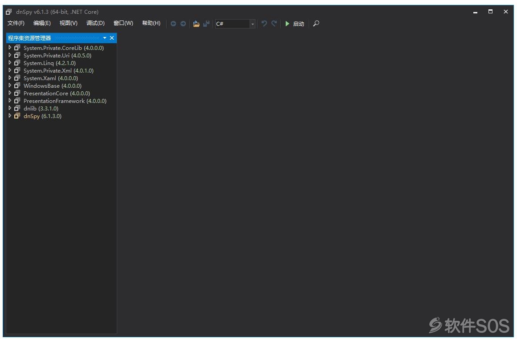Open the 窗口(W) menu
The image size is (517, 339).
pyautogui.click(x=123, y=23)
